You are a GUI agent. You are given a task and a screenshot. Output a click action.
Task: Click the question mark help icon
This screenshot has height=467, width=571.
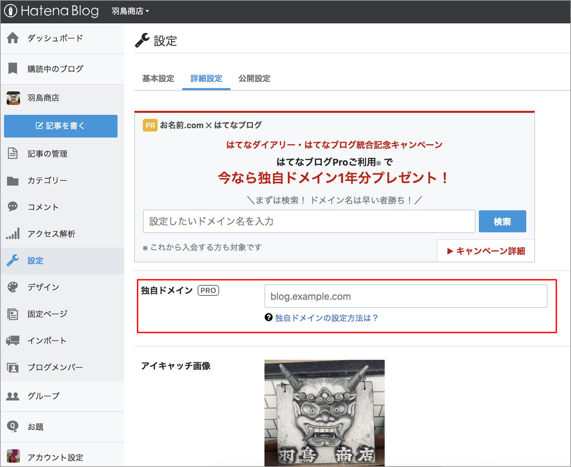point(268,318)
